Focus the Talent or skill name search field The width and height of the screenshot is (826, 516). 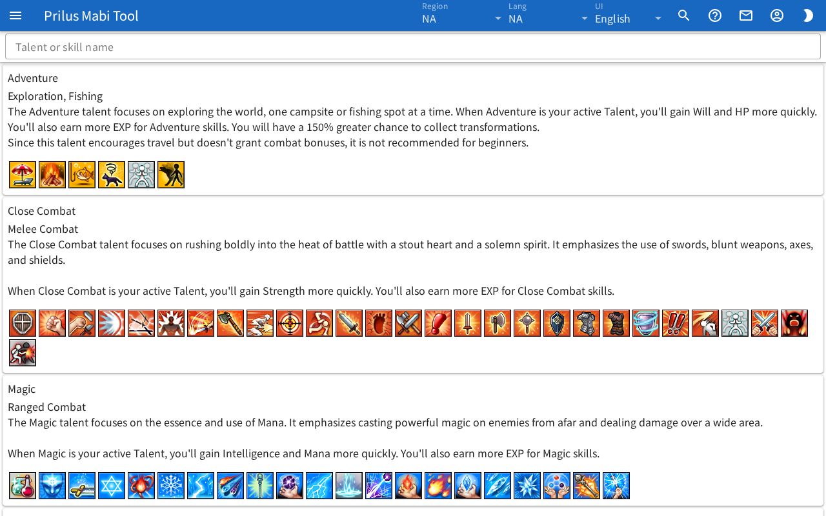(x=413, y=47)
